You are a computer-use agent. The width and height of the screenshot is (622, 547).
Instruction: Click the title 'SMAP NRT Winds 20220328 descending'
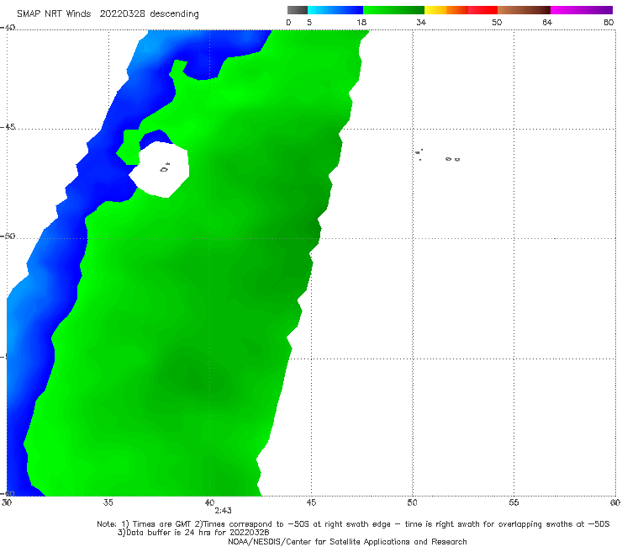coord(108,14)
